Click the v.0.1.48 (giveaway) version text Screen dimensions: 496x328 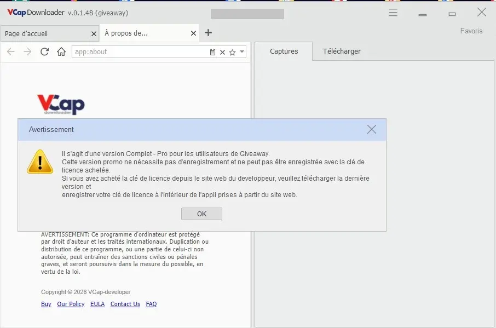[98, 13]
